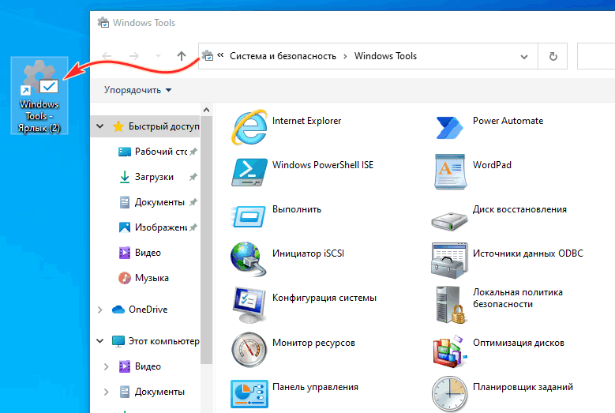This screenshot has width=615, height=413.
Task: Click the search box field
Action: [596, 57]
